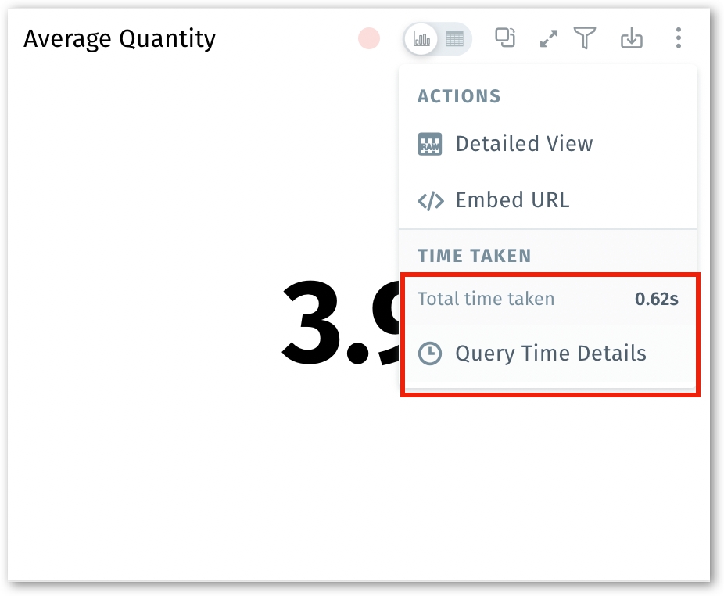Screen dimensions: 724x596
Task: Click the RAW icon beside Detailed View
Action: (x=430, y=145)
